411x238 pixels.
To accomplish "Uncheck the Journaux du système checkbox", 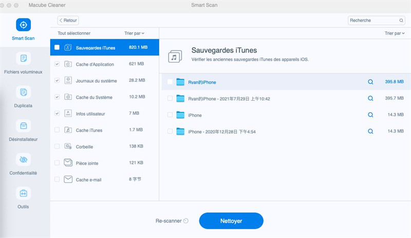I will (57, 80).
